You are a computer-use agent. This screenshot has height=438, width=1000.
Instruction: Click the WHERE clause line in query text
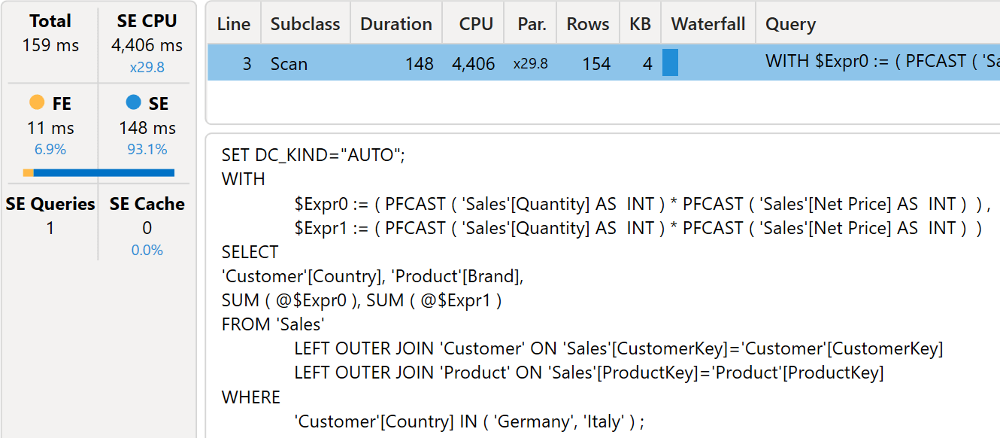251,397
